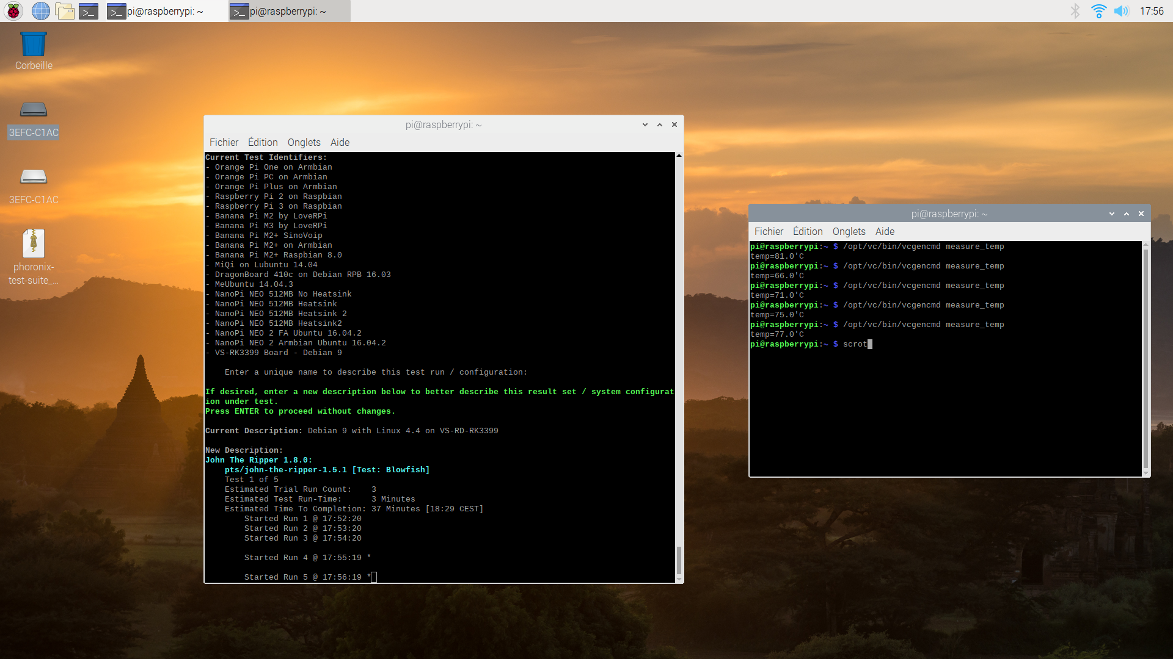Click the left terminal scrollbar thumb
This screenshot has width=1173, height=659.
[x=679, y=560]
